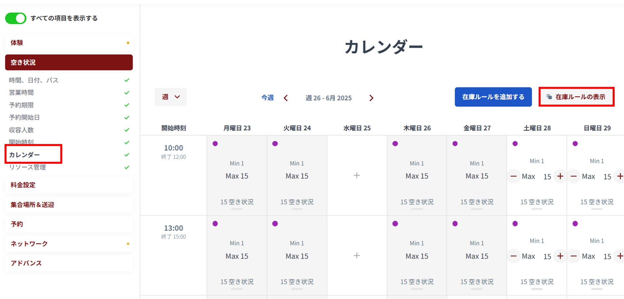Viewport: 624px width, 299px height.
Task: Toggle すべての項目を表示する switch
Action: click(16, 18)
